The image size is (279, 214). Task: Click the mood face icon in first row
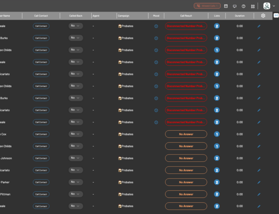click(x=156, y=26)
